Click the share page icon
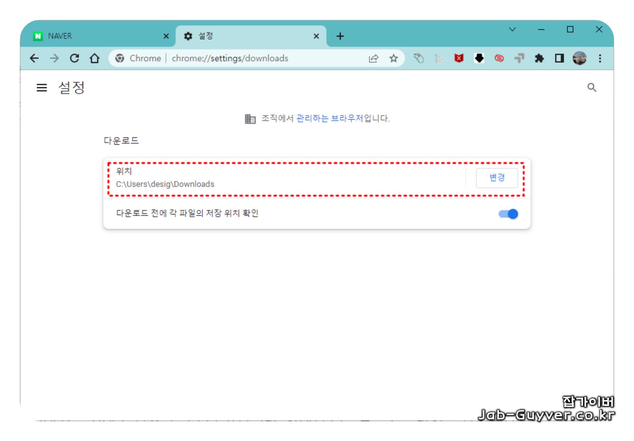Image resolution: width=634 pixels, height=441 pixels. coord(373,58)
